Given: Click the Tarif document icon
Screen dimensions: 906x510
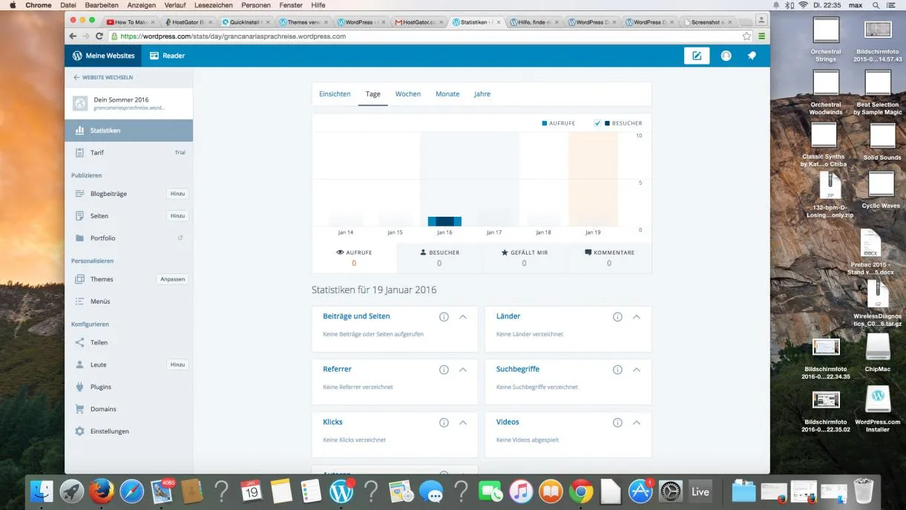Looking at the screenshot, I should coord(79,153).
